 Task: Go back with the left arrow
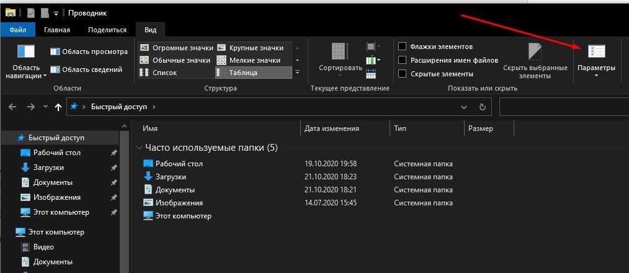coord(12,107)
